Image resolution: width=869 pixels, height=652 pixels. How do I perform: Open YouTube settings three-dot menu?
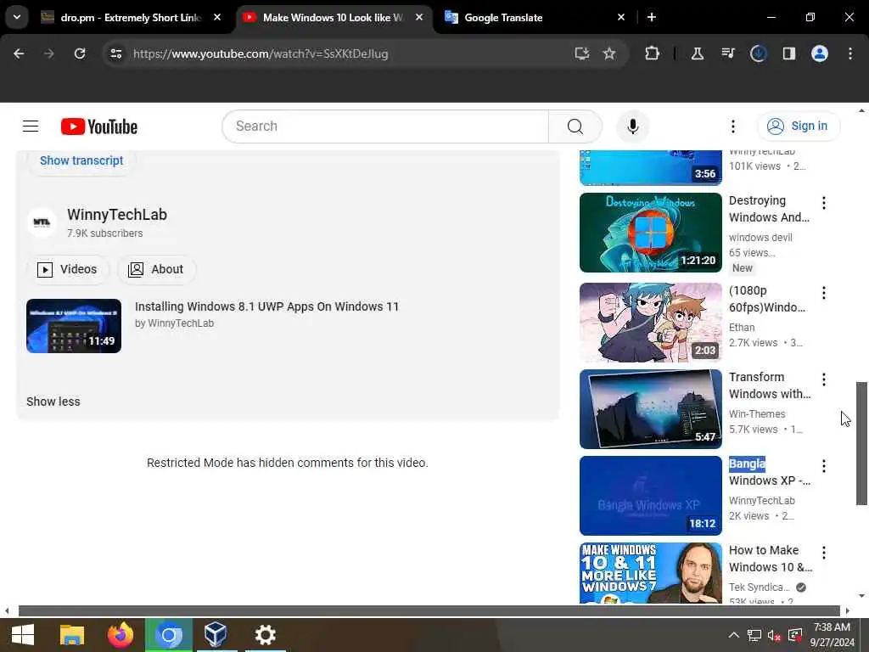click(x=732, y=126)
